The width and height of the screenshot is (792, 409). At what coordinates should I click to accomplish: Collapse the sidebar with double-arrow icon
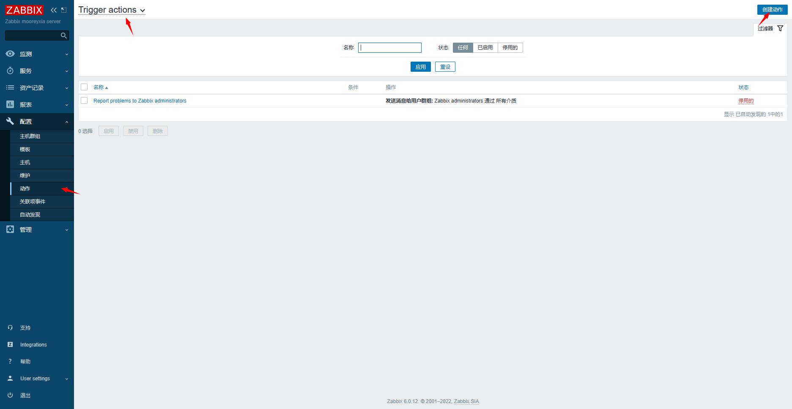tap(53, 10)
